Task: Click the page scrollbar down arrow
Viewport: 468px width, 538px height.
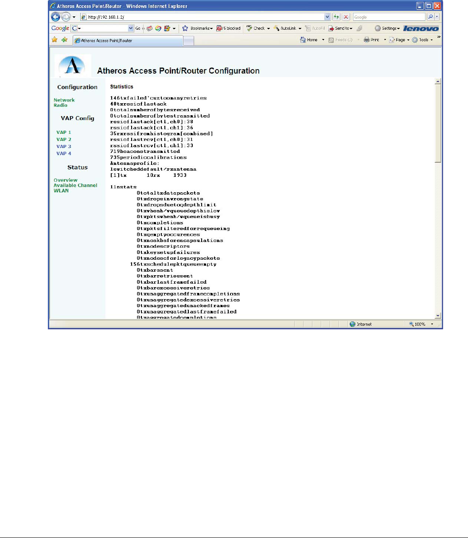Action: pos(438,316)
